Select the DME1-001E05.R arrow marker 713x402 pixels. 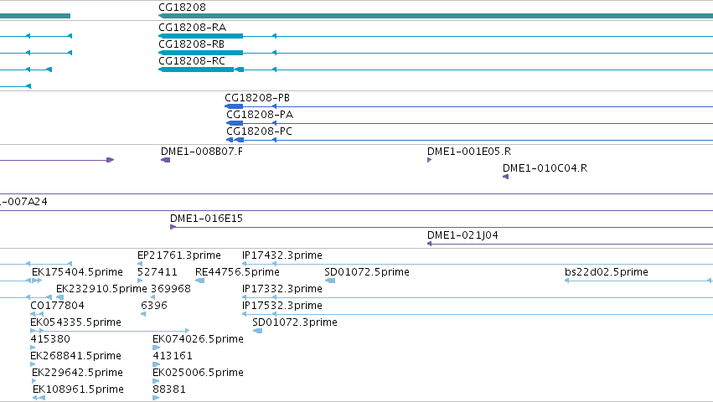pyautogui.click(x=429, y=160)
